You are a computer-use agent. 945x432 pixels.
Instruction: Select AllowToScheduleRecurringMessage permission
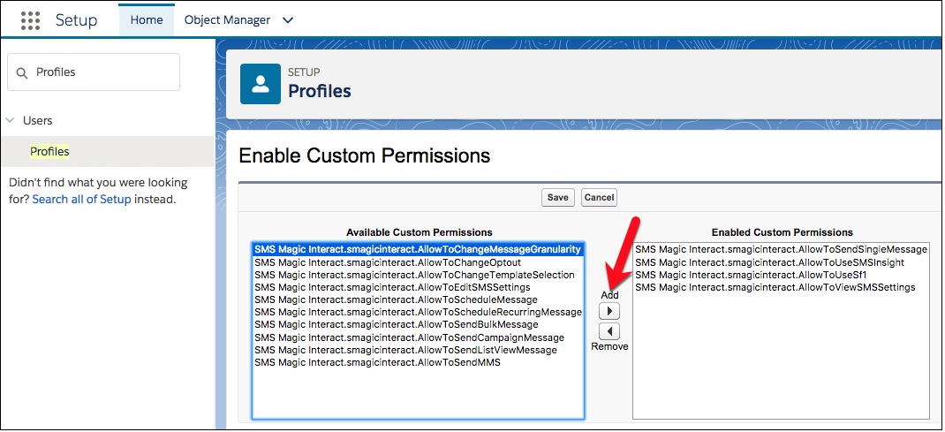417,312
